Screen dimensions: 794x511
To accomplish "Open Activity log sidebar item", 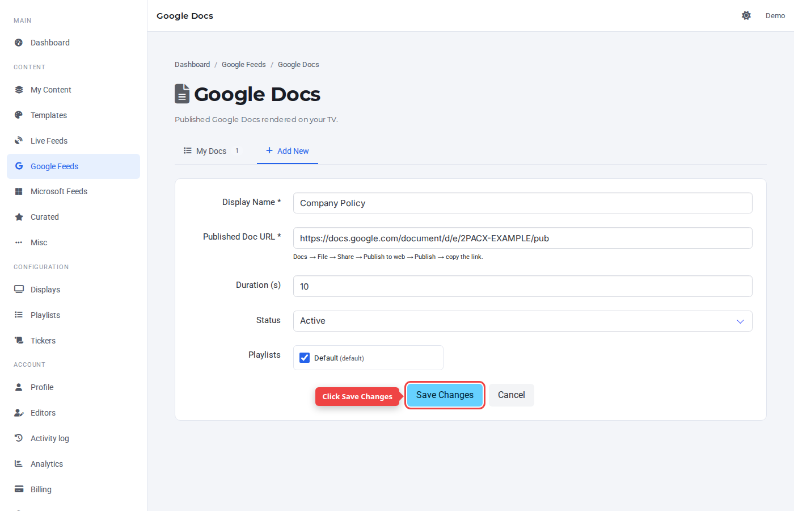I will 74,438.
